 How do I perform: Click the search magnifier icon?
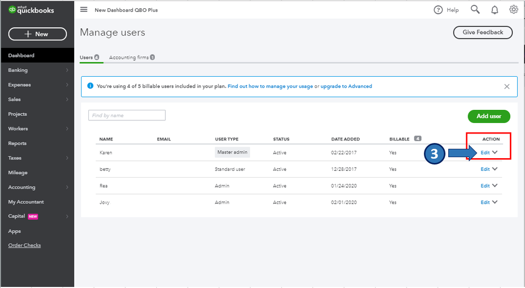475,9
